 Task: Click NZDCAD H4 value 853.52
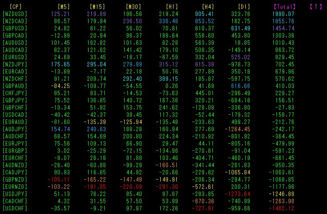click(205, 21)
